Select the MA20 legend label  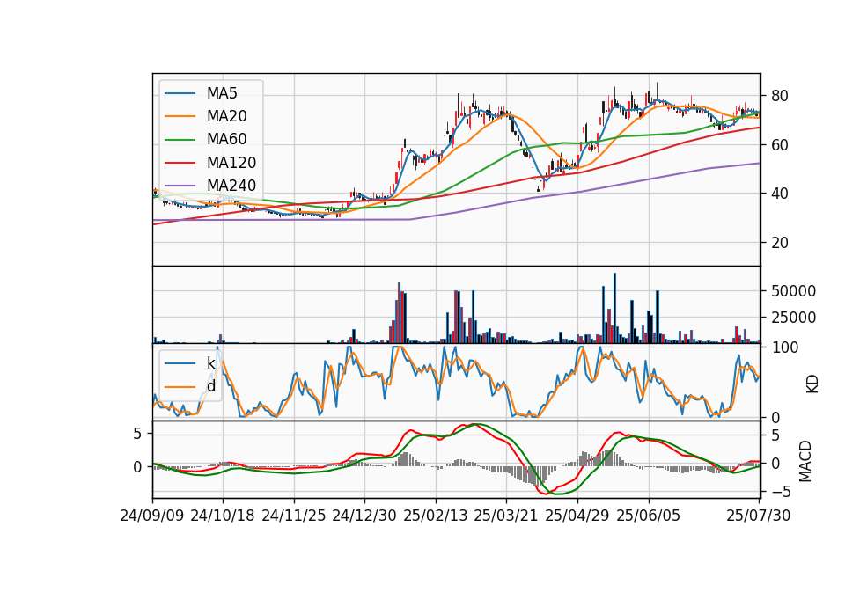(x=227, y=116)
